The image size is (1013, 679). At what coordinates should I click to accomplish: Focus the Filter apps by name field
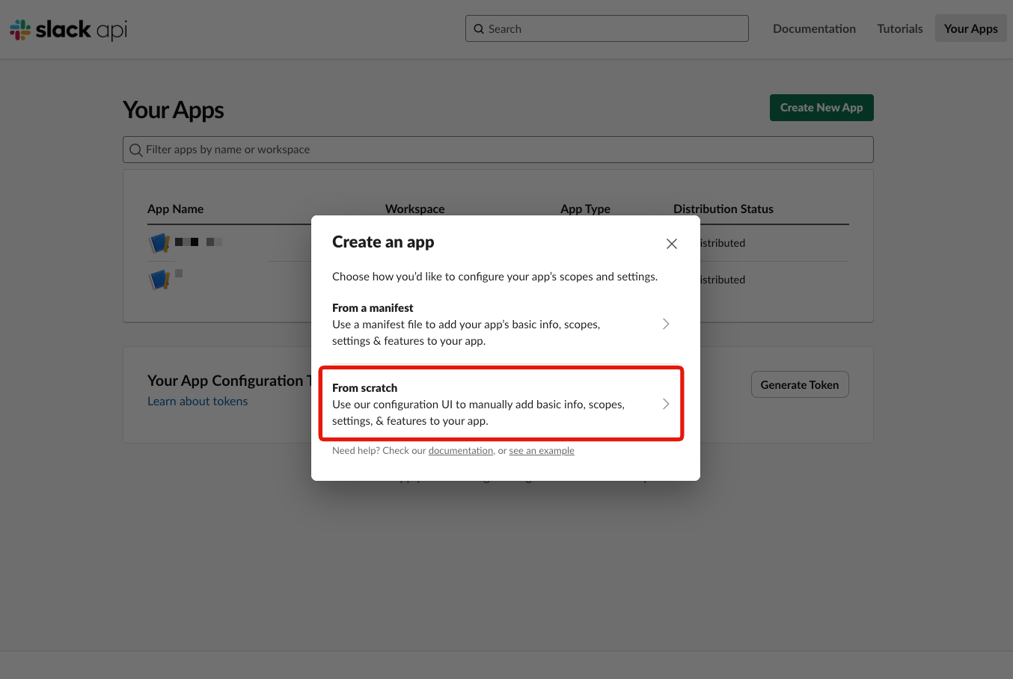tap(498, 150)
